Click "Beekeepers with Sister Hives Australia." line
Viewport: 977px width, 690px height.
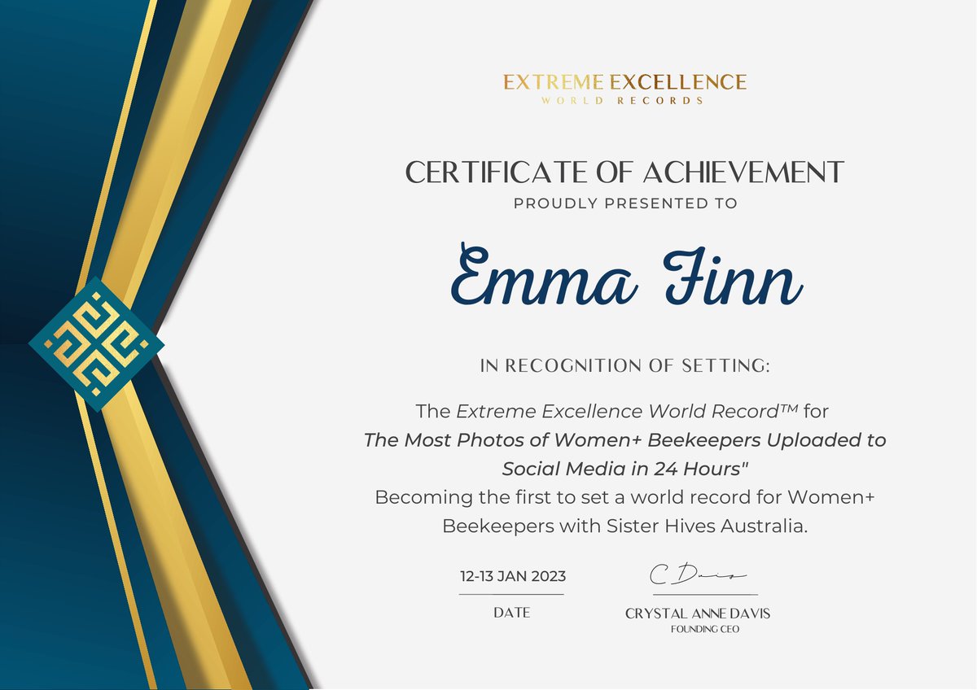624,526
